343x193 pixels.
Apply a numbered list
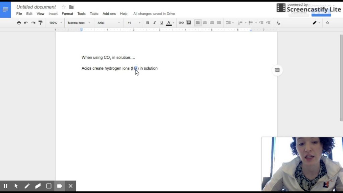tap(241, 22)
